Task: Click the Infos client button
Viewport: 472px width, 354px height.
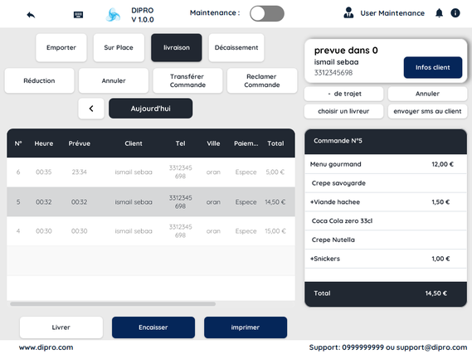Action: click(433, 67)
